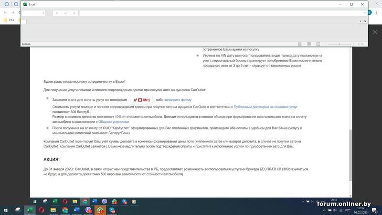Open the green WhatsApp icon with badge 2
Screen dimensions: 382x215
[100, 210]
